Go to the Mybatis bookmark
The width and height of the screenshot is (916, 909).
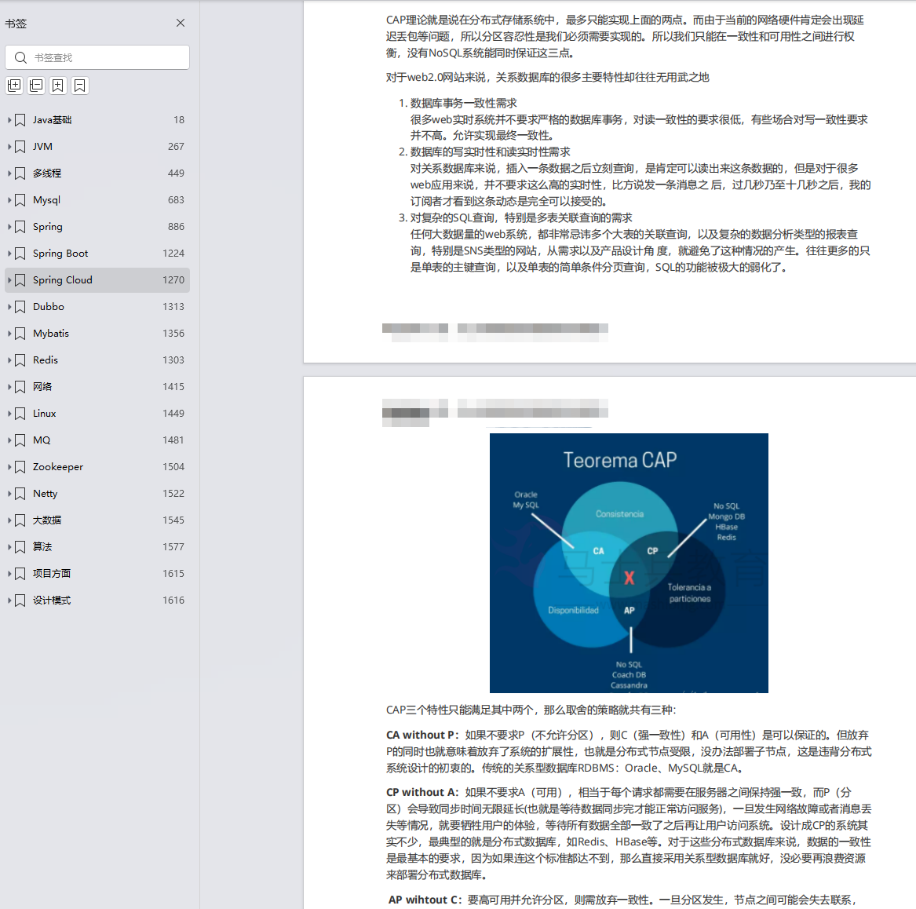(x=51, y=334)
